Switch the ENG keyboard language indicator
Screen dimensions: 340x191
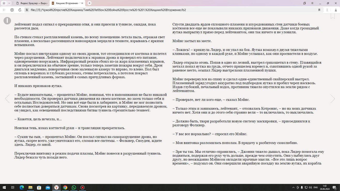tap(315, 188)
